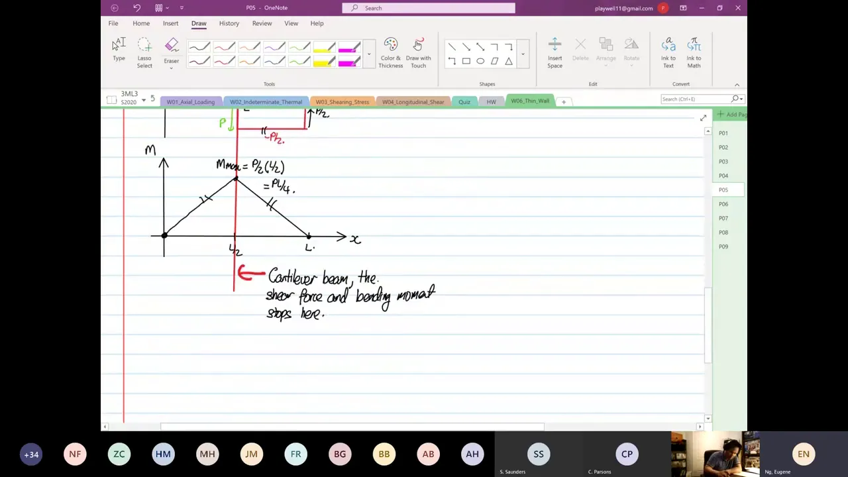Open the Review ribbon tab

[262, 23]
